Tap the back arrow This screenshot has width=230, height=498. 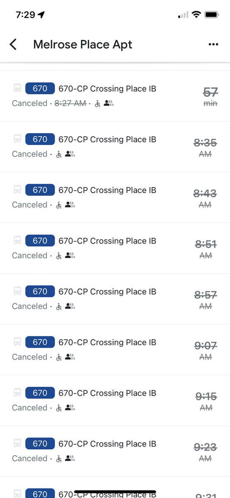[x=13, y=44]
